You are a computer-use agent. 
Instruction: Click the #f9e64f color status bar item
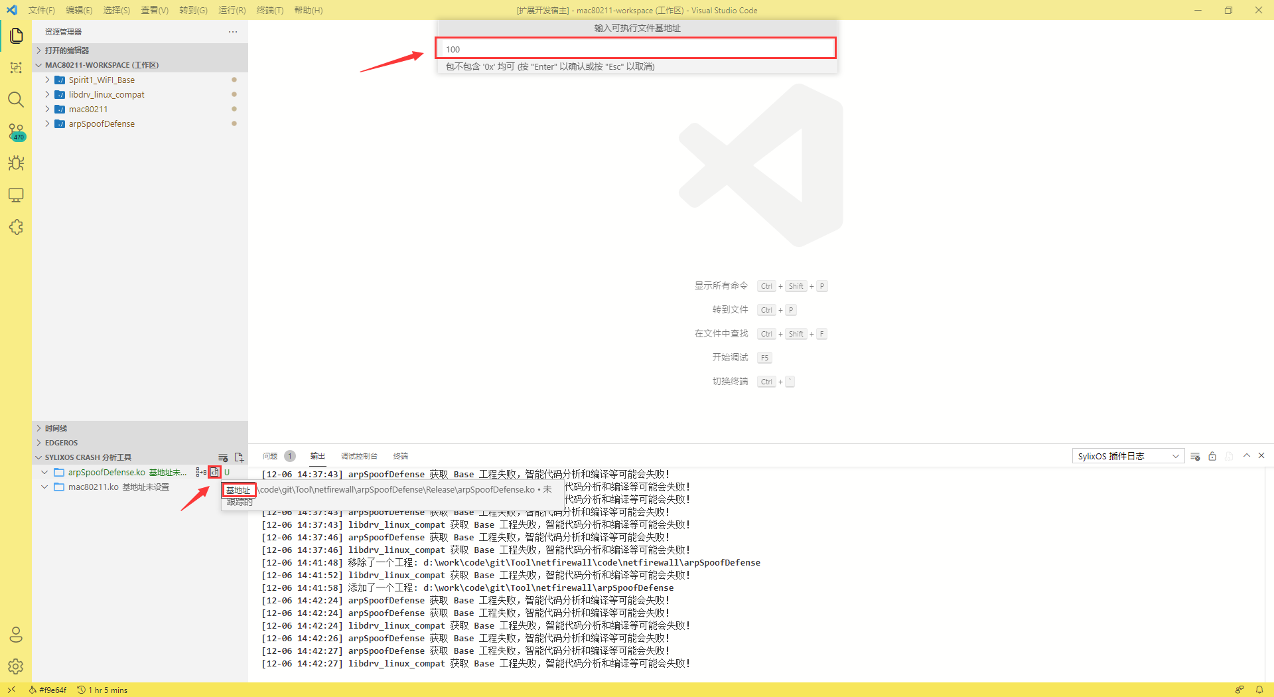(48, 690)
